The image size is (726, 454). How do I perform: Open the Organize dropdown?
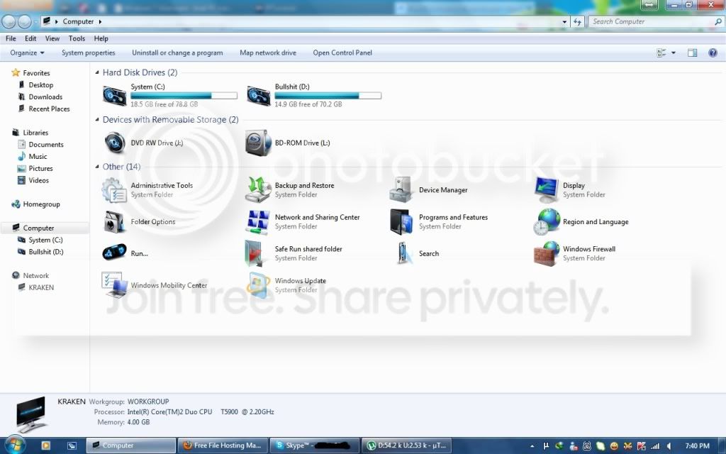tap(27, 52)
